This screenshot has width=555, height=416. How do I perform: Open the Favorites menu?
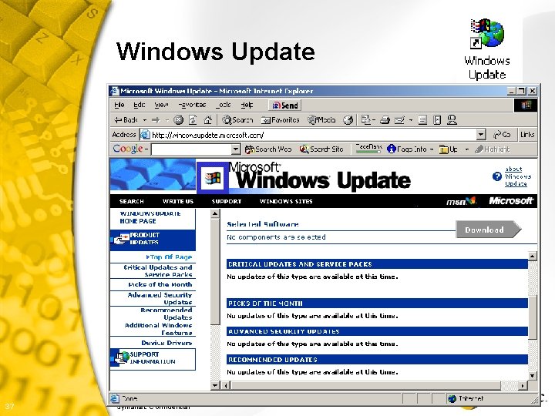[x=192, y=105]
